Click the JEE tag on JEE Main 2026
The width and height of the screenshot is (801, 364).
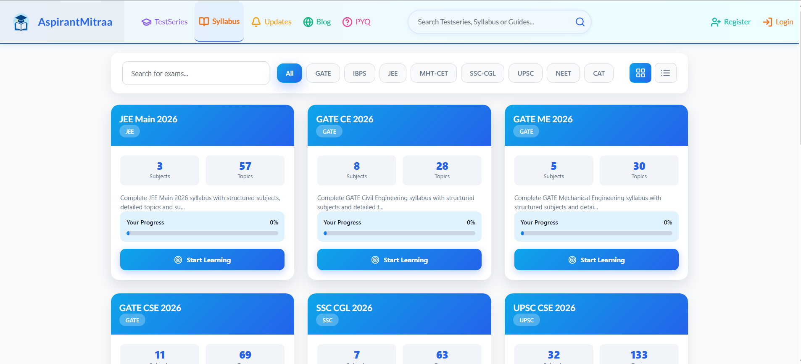(129, 132)
